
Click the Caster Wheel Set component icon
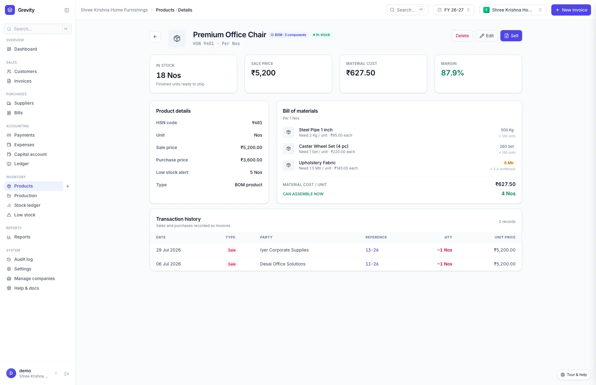pyautogui.click(x=288, y=149)
